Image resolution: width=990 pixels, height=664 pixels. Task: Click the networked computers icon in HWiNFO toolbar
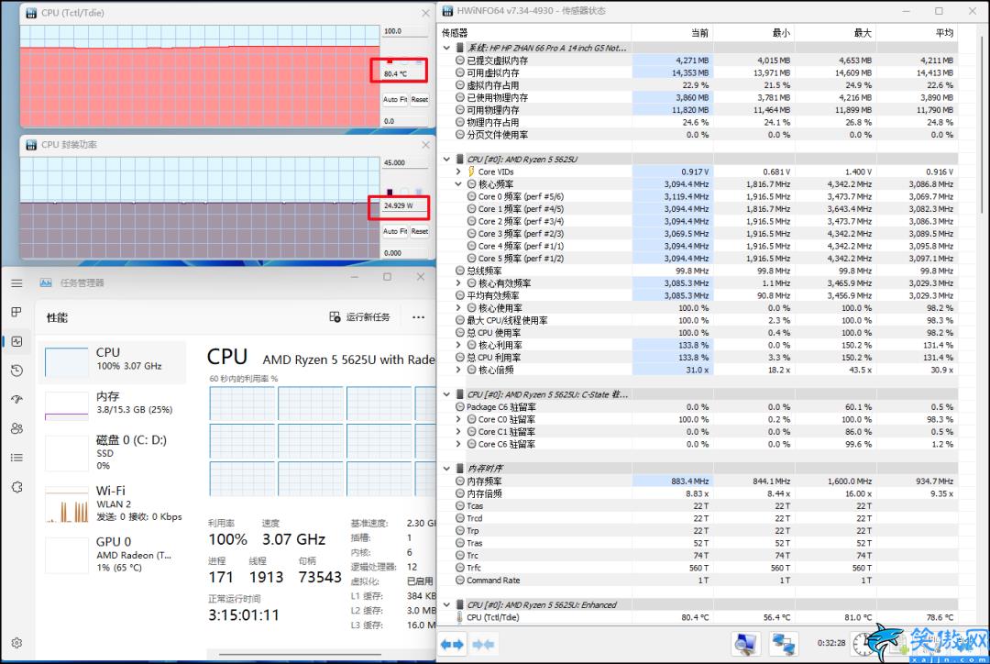coord(784,644)
